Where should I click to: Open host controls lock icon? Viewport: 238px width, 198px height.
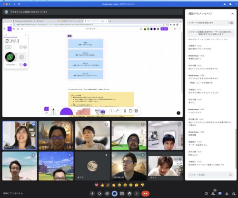click(x=234, y=194)
